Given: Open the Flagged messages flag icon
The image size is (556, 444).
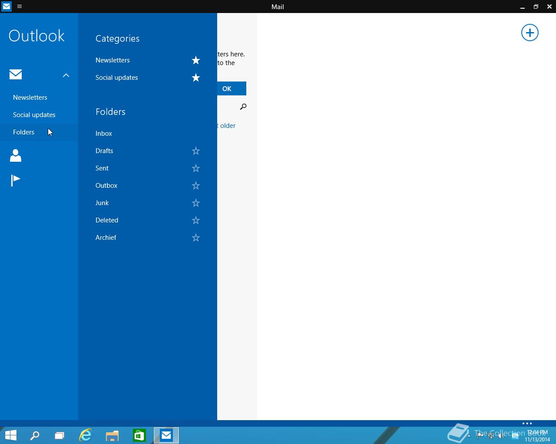Looking at the screenshot, I should [16, 180].
